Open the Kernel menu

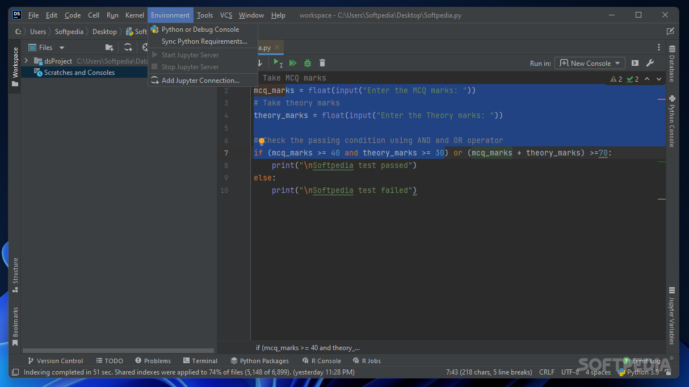135,15
